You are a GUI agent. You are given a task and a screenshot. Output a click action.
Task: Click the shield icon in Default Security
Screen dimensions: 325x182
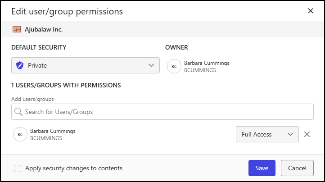tap(19, 65)
